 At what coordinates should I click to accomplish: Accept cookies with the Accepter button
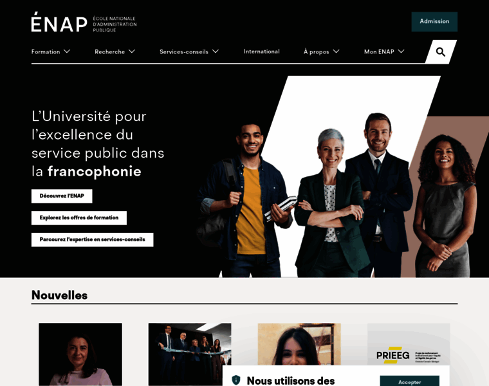pyautogui.click(x=409, y=381)
